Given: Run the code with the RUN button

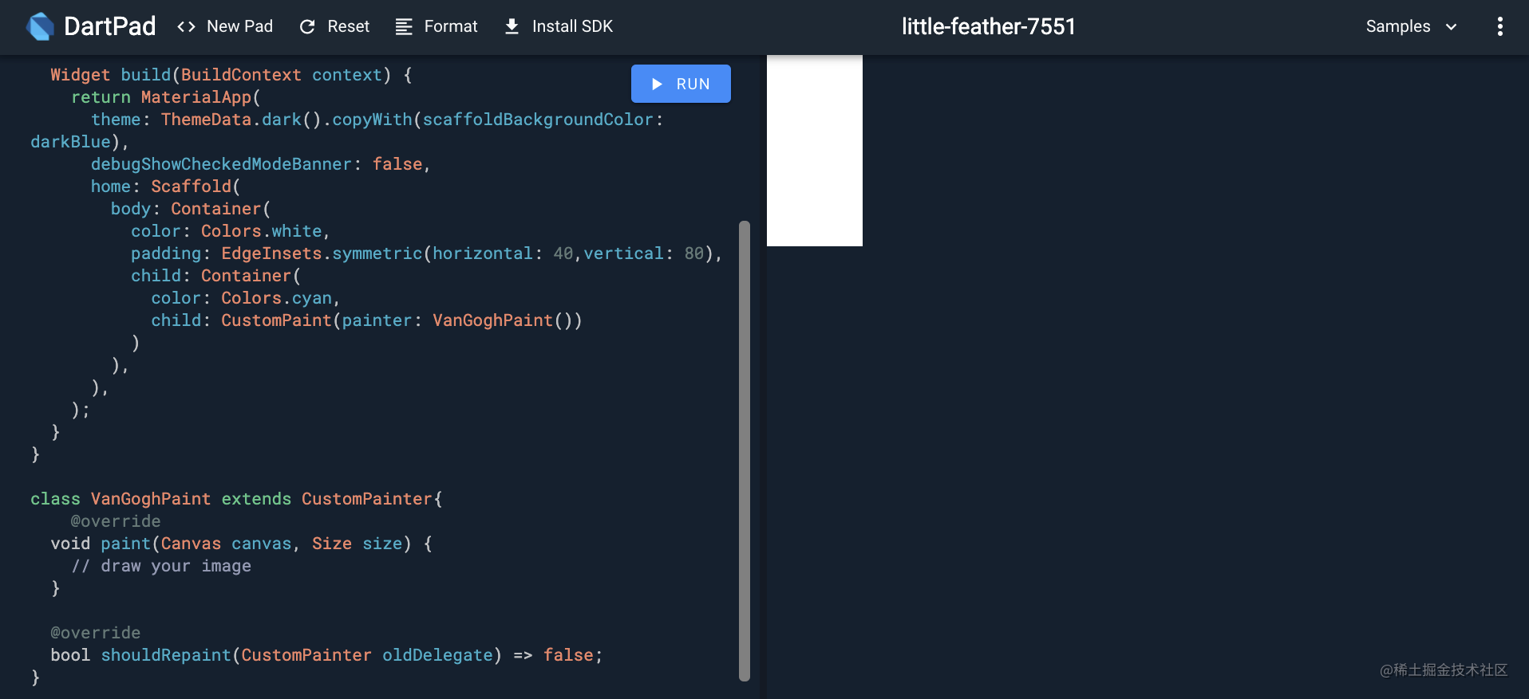Looking at the screenshot, I should (x=681, y=84).
